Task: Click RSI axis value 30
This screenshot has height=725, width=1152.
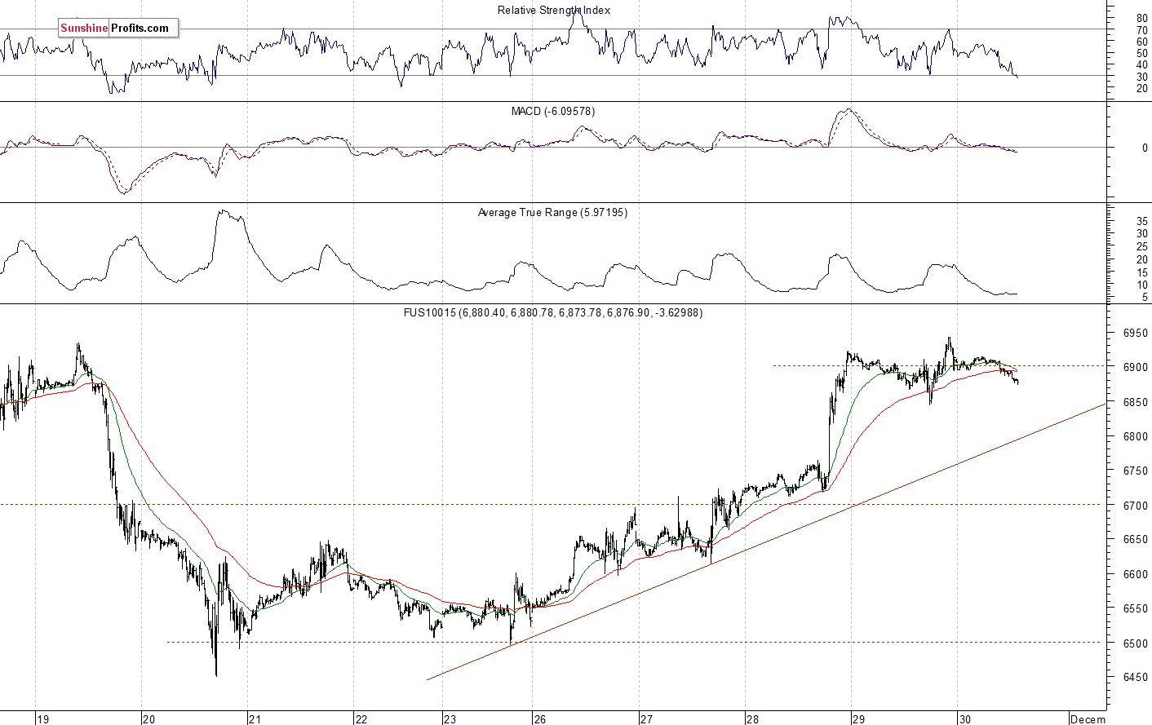Action: pyautogui.click(x=1141, y=77)
